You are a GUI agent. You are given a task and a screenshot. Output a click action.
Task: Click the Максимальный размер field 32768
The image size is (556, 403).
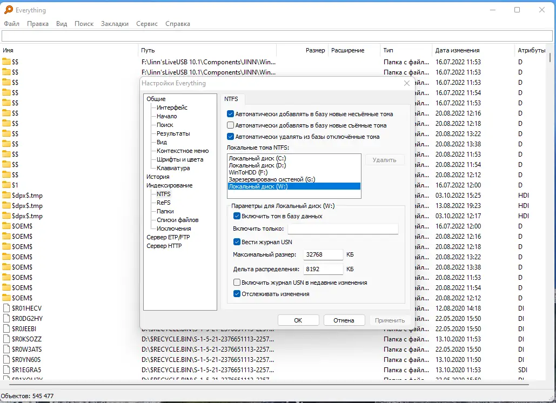pyautogui.click(x=323, y=254)
